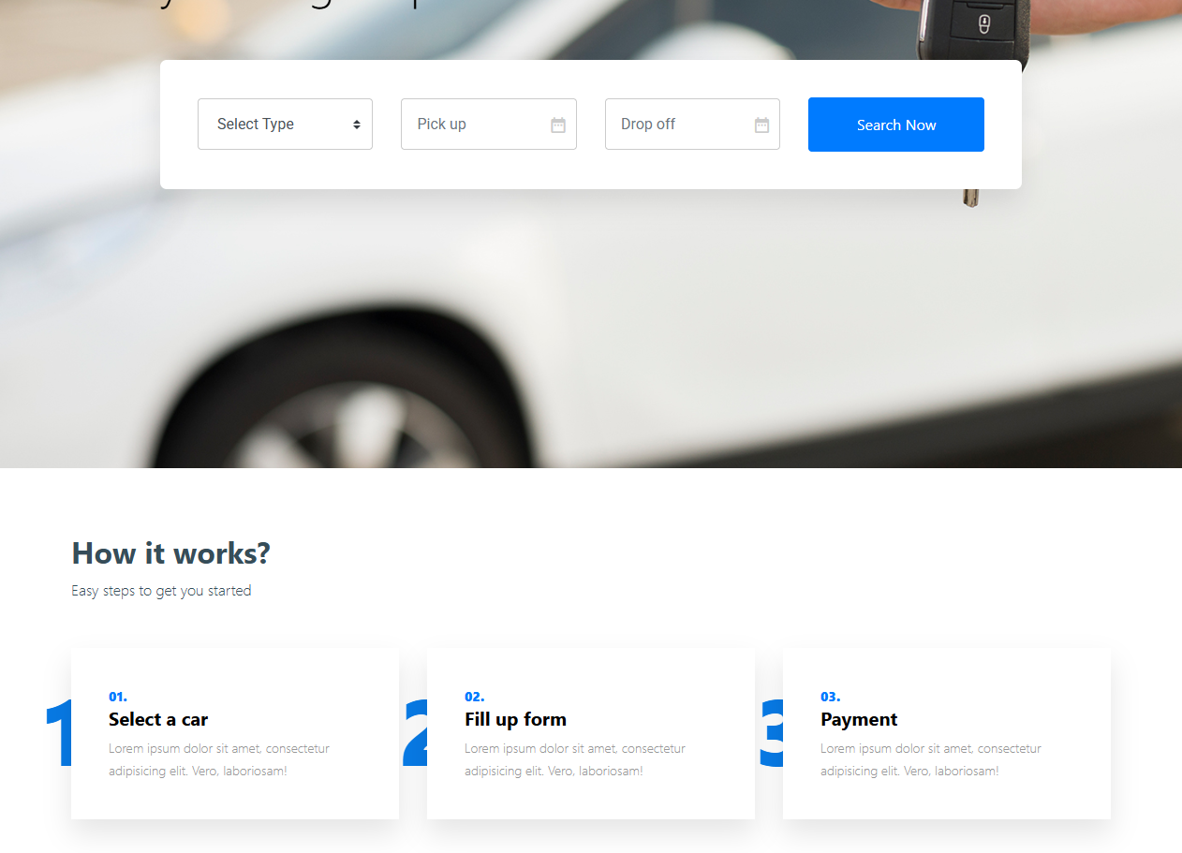This screenshot has height=853, width=1182.
Task: Click the large number 1 graphic
Action: click(58, 733)
